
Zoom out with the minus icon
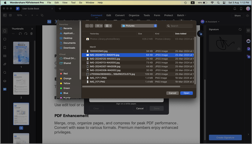coord(37,15)
